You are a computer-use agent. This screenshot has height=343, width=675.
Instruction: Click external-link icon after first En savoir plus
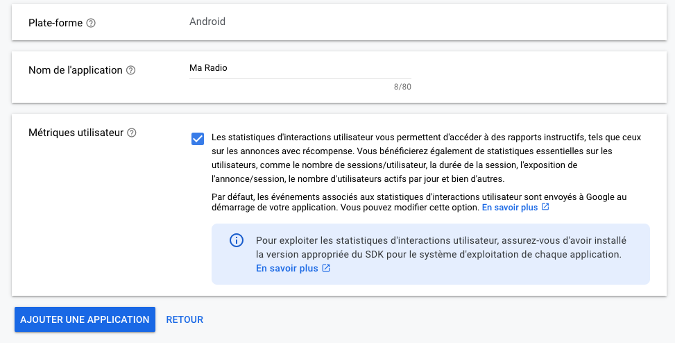[545, 208]
